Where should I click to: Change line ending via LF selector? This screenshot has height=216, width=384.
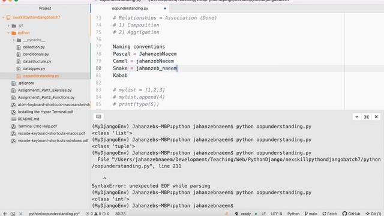(x=263, y=214)
